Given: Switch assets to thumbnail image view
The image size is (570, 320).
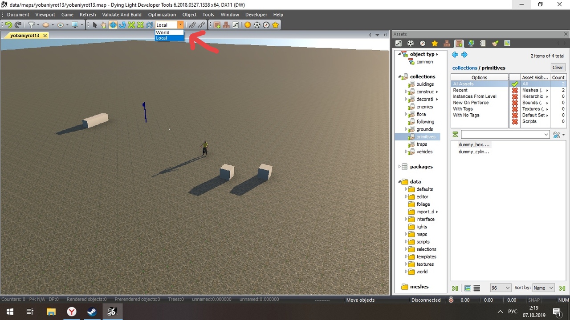Looking at the screenshot, I should tap(468, 288).
